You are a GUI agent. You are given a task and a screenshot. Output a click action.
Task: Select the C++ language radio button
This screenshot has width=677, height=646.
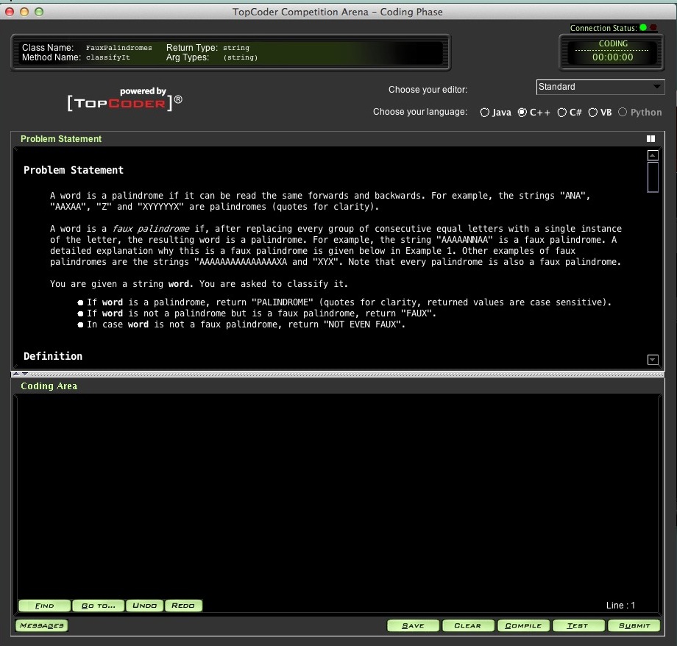click(x=522, y=113)
